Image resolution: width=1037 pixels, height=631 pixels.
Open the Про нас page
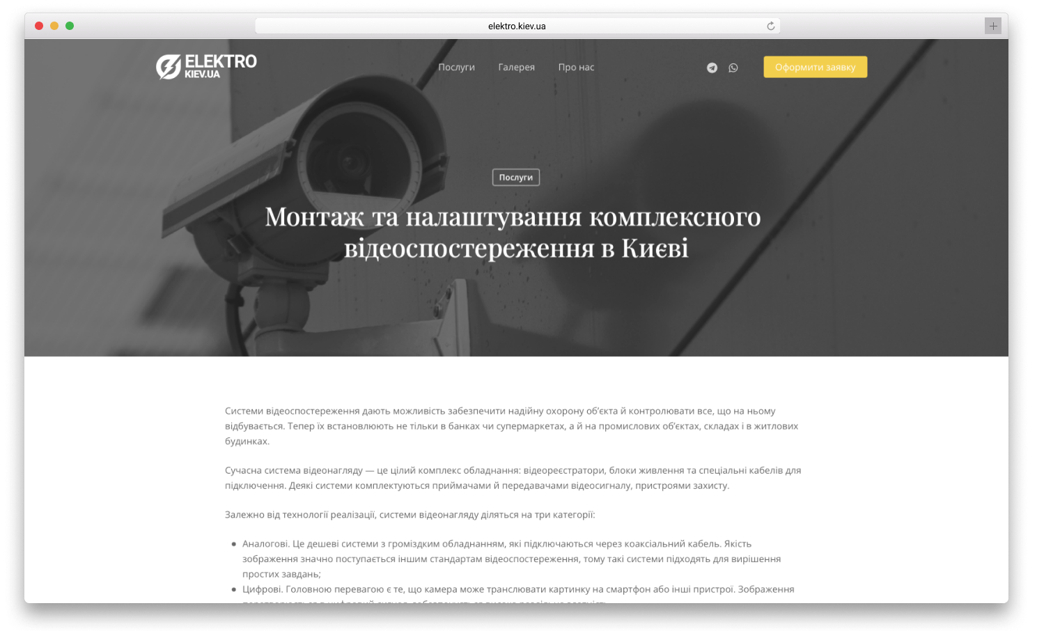576,68
